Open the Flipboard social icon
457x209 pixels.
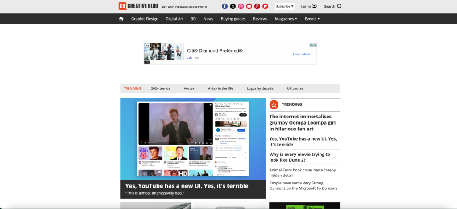coord(266,6)
